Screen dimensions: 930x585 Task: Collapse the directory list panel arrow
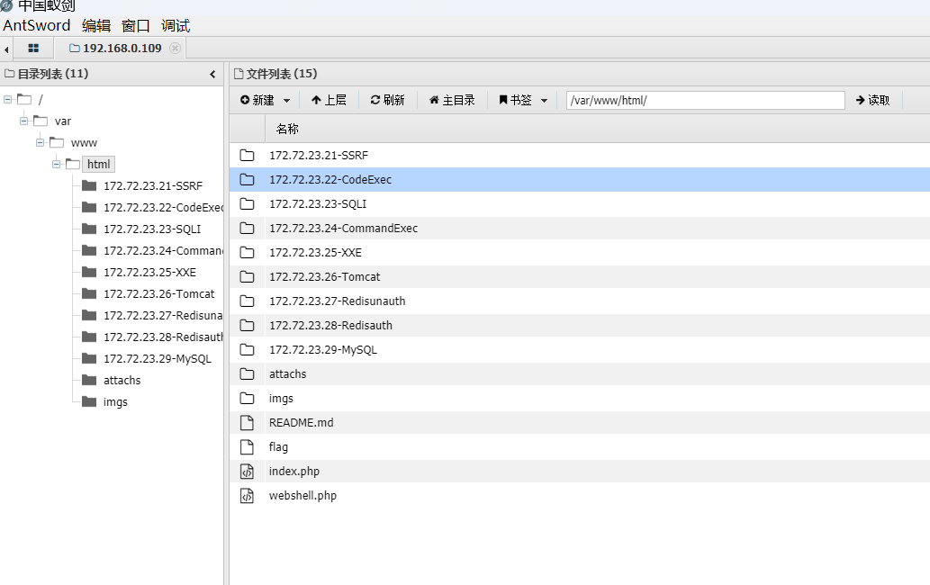coord(212,74)
